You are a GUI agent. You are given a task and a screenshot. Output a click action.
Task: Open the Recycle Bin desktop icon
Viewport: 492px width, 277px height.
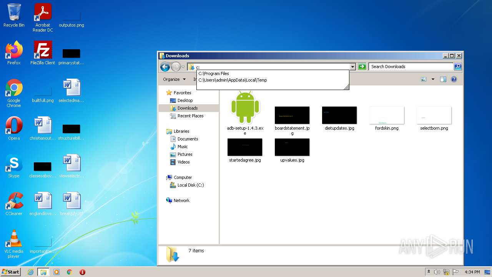14,15
